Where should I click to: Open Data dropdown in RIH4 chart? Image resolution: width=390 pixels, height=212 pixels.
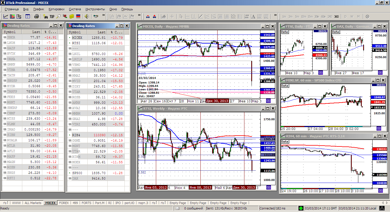pyautogui.click(x=285, y=141)
